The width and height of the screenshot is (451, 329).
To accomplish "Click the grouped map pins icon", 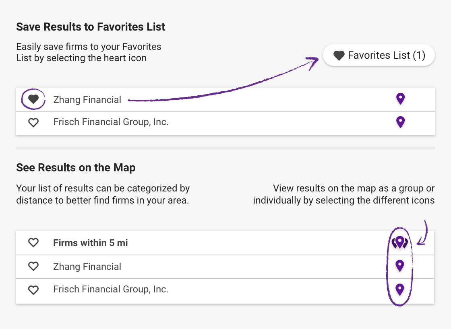I will click(400, 243).
